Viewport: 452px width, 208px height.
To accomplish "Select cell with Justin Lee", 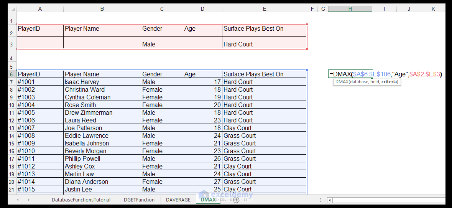I will 102,189.
